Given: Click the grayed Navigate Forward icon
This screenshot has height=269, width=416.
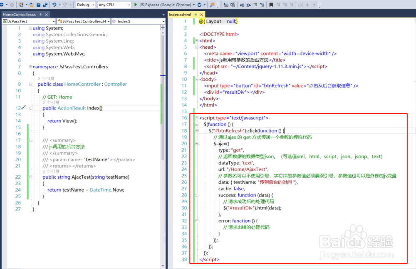Looking at the screenshot, I should click(x=12, y=5).
